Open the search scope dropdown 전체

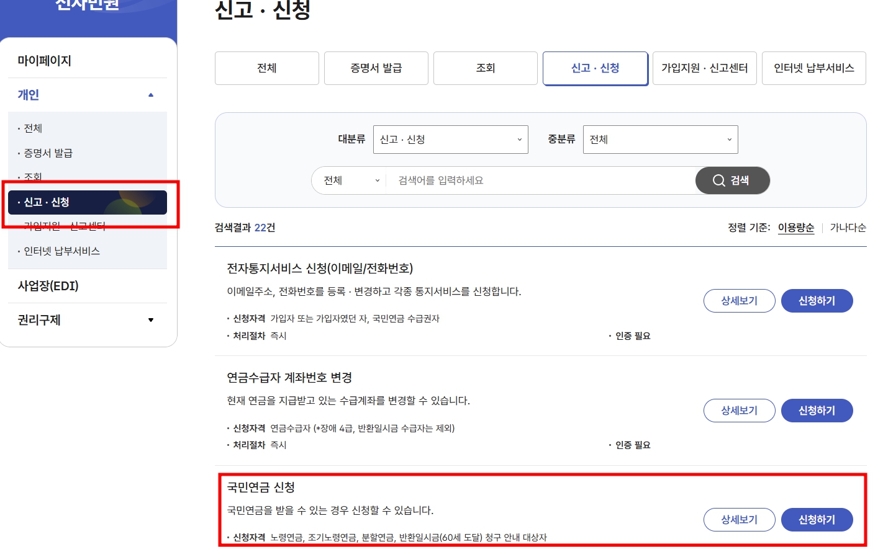coord(351,180)
